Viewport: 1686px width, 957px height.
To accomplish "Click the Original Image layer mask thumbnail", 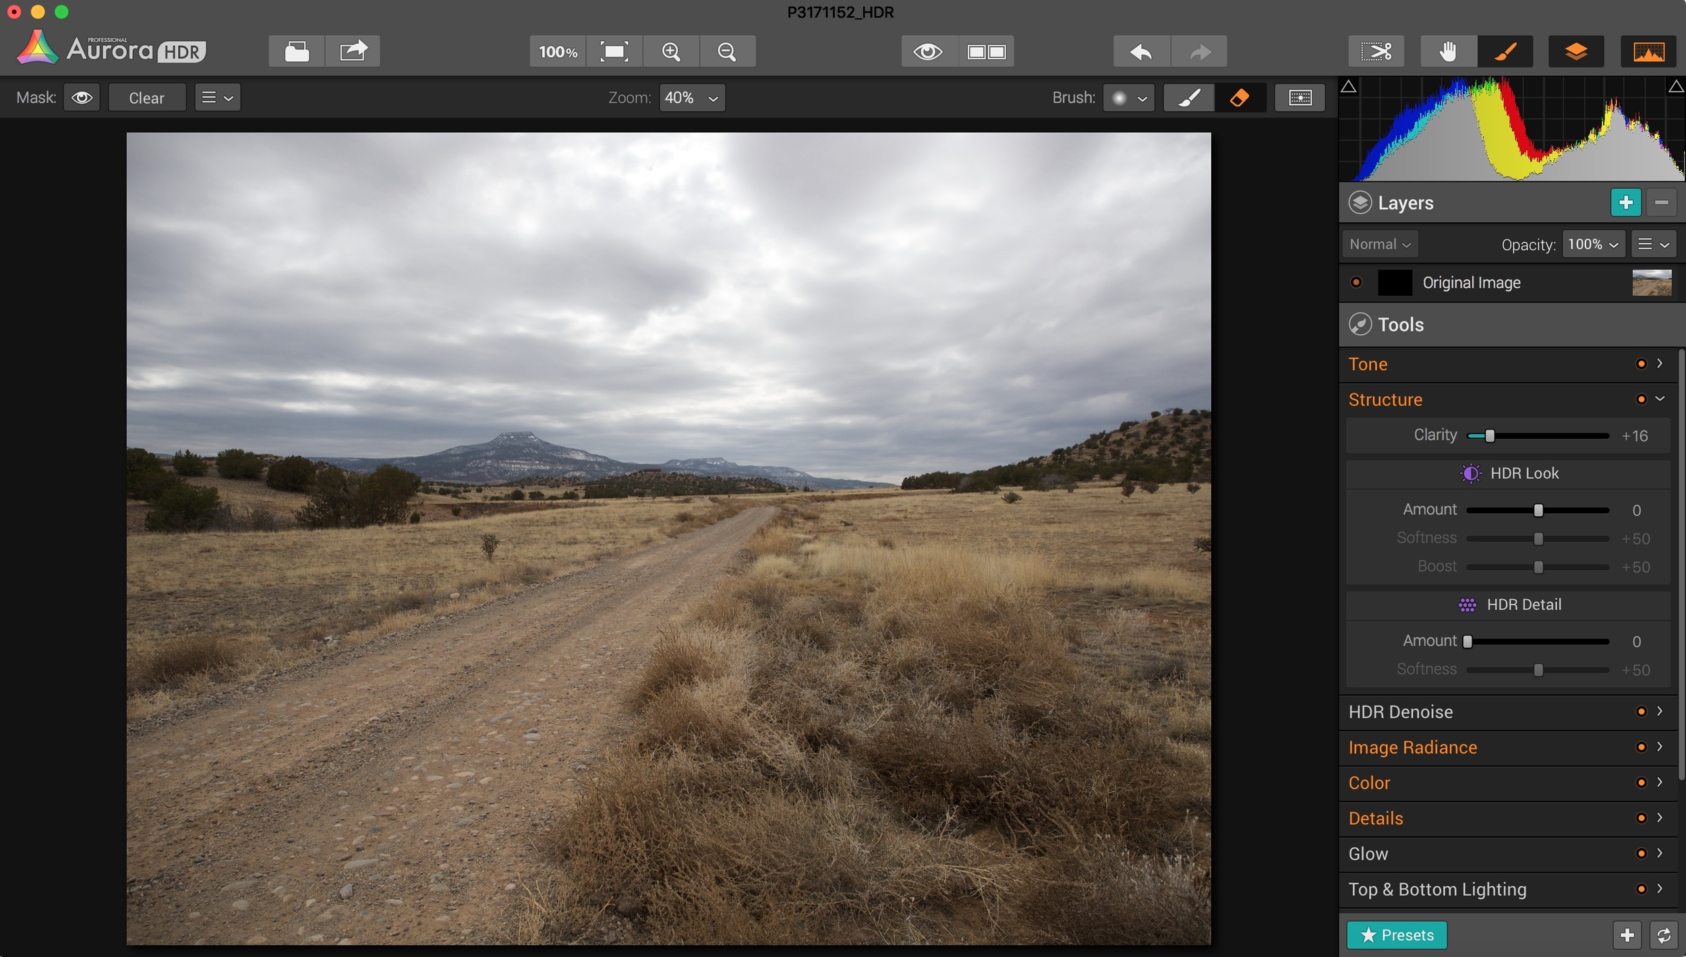I will pos(1395,282).
